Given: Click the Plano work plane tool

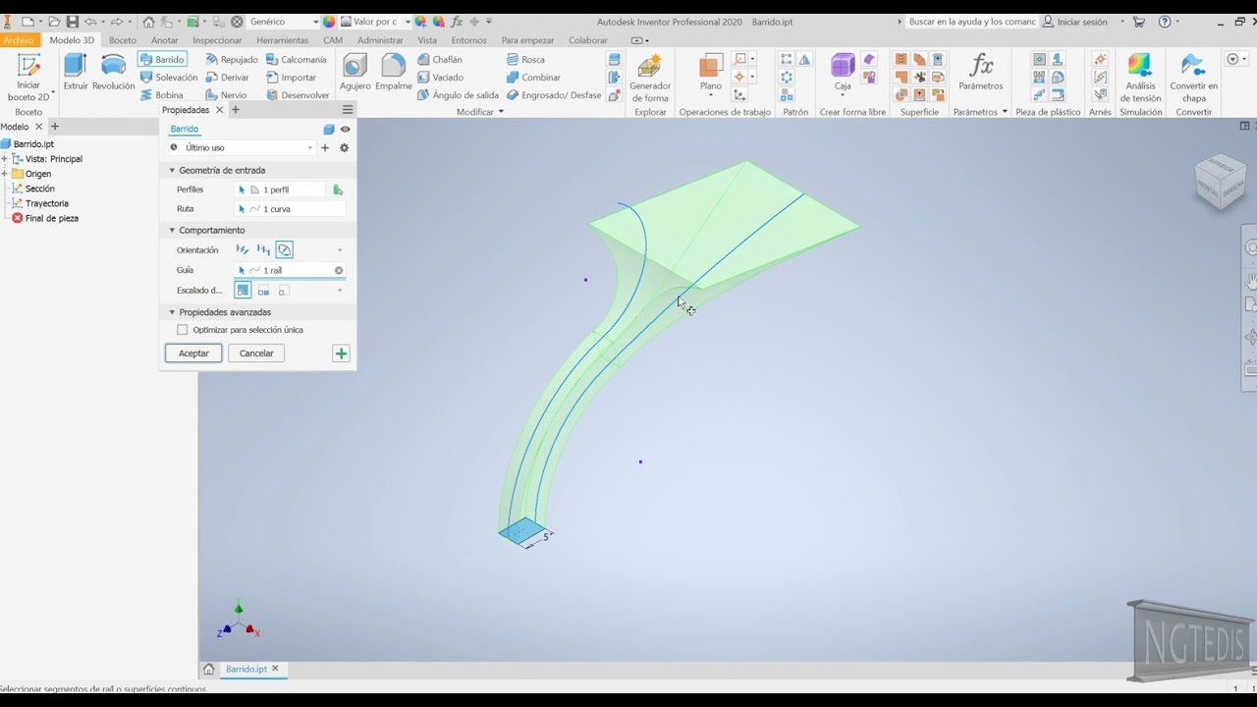Looking at the screenshot, I should 711,73.
